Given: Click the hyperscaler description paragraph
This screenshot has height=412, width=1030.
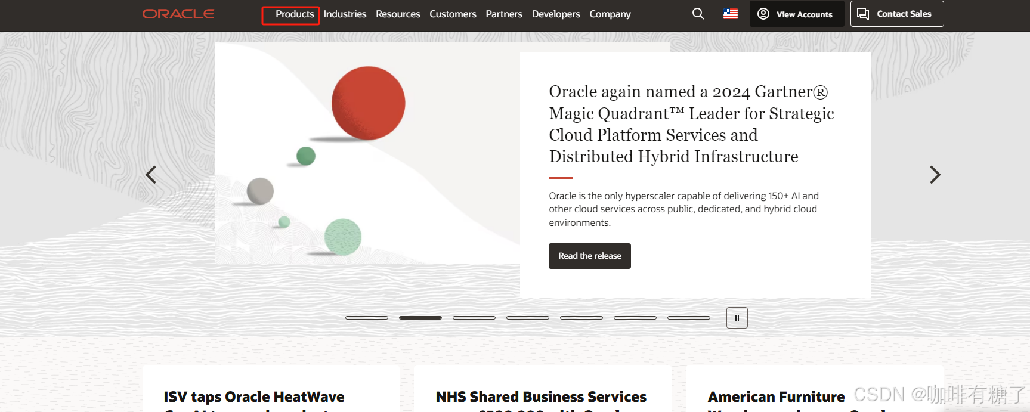Looking at the screenshot, I should (683, 209).
